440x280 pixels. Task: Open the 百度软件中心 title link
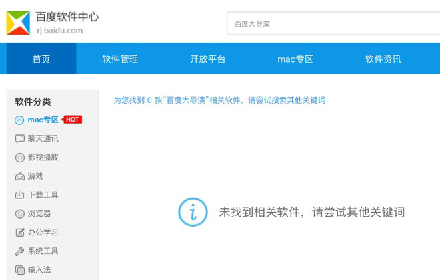pos(67,17)
